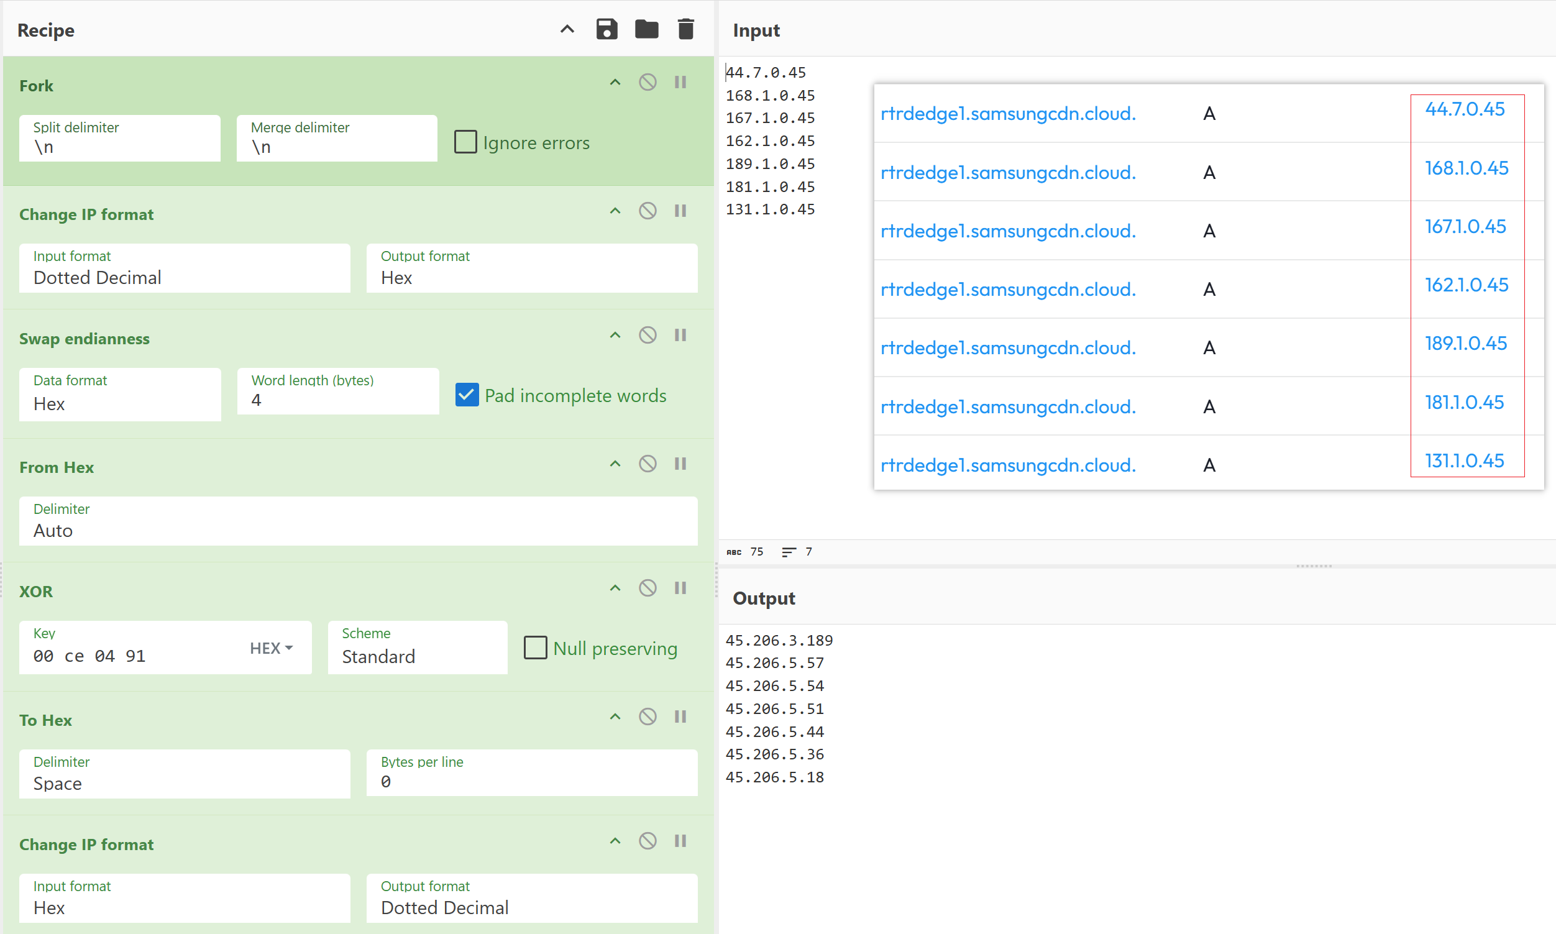Disable the To Hex operation
Image resolution: width=1556 pixels, height=934 pixels.
click(x=648, y=717)
